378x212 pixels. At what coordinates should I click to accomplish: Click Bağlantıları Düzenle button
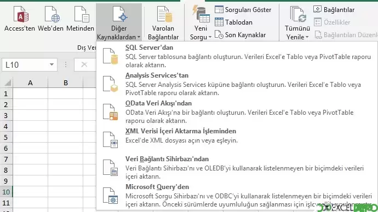coord(346,35)
